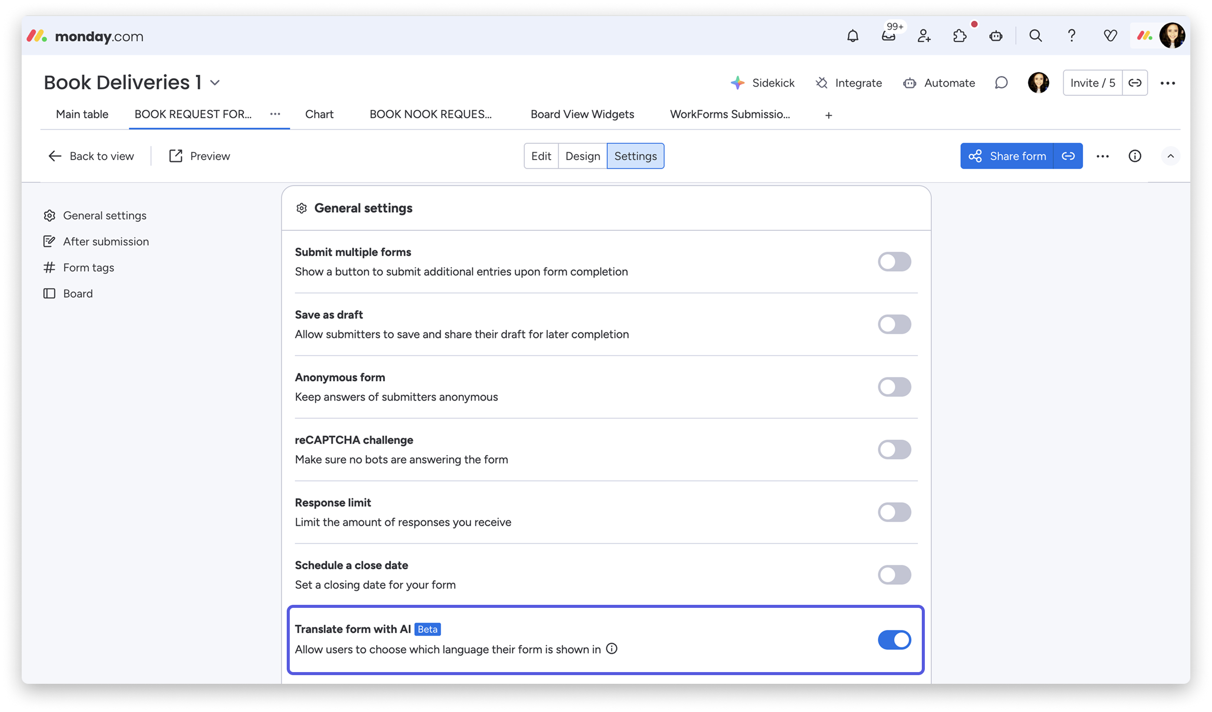
Task: Expand Book Deliveries 1 board name dropdown
Action: click(x=215, y=83)
